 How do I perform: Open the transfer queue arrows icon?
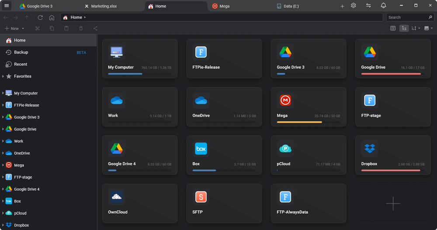pyautogui.click(x=368, y=6)
